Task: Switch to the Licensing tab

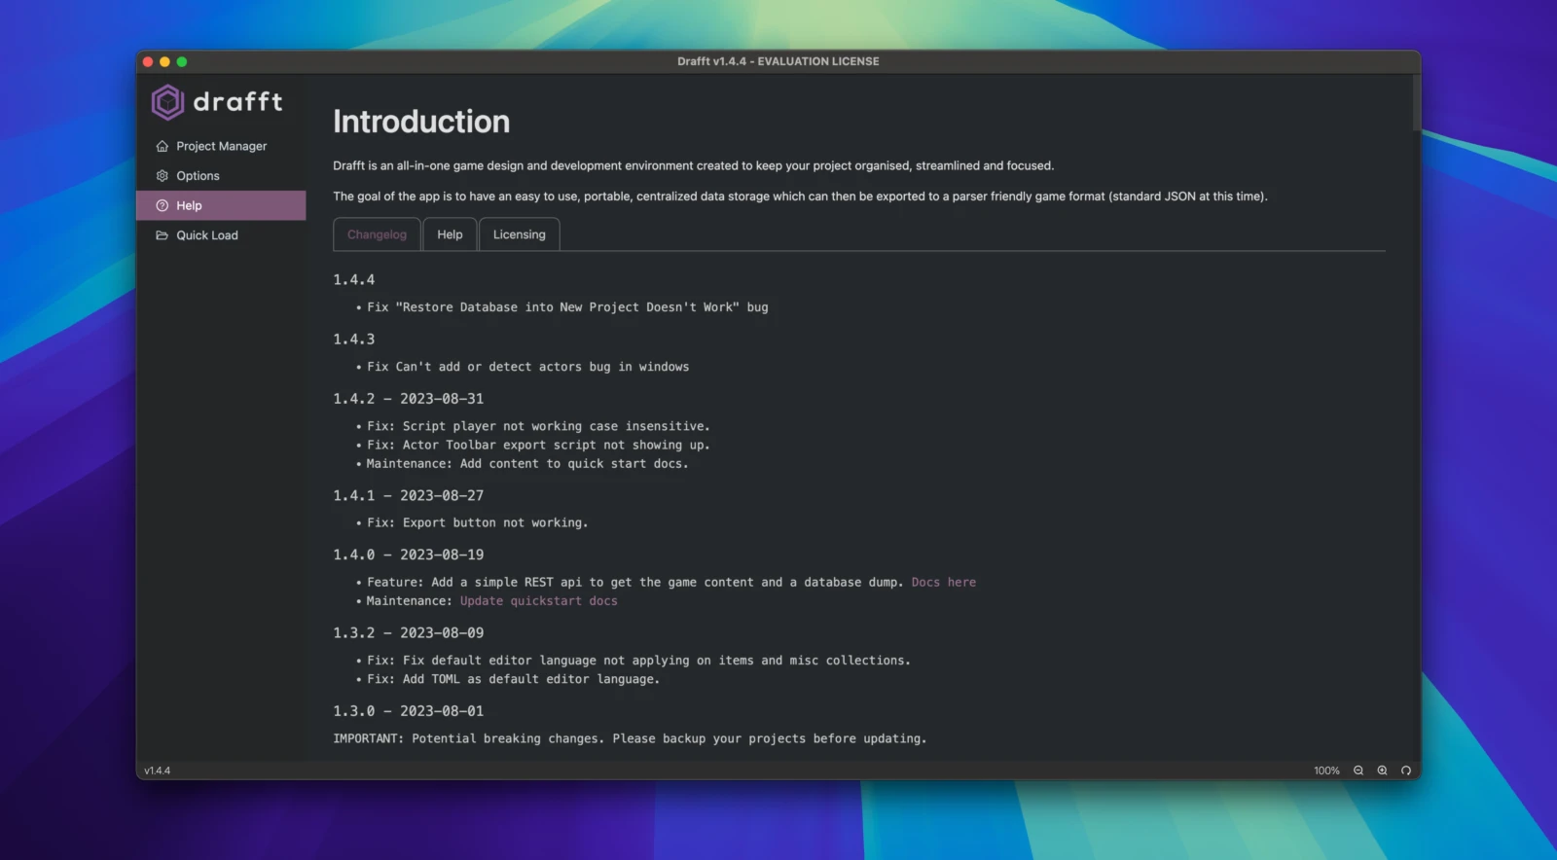Action: (x=519, y=234)
